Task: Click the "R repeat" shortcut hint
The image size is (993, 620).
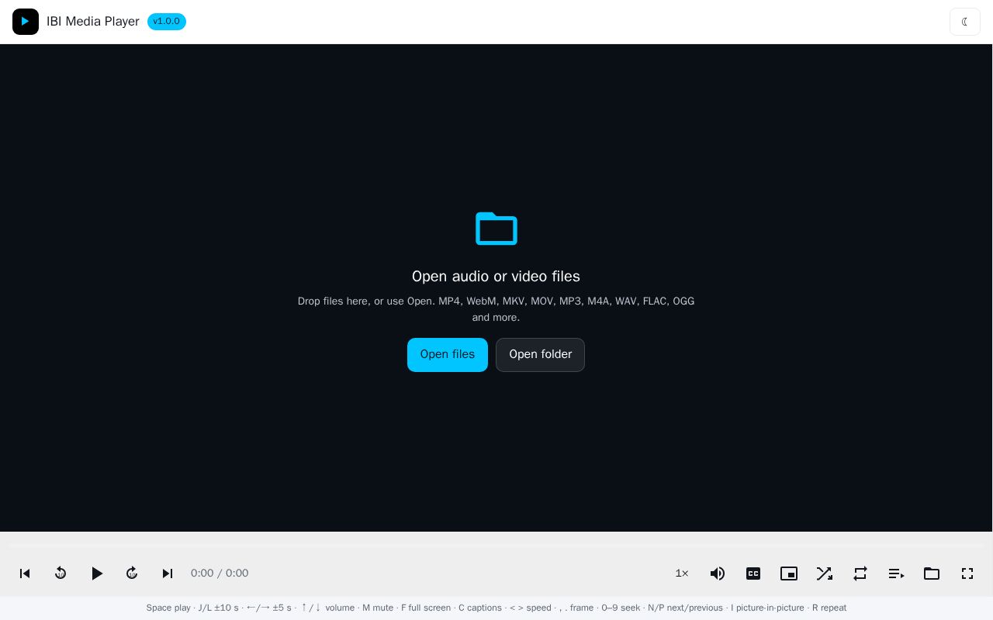Action: pos(829,608)
